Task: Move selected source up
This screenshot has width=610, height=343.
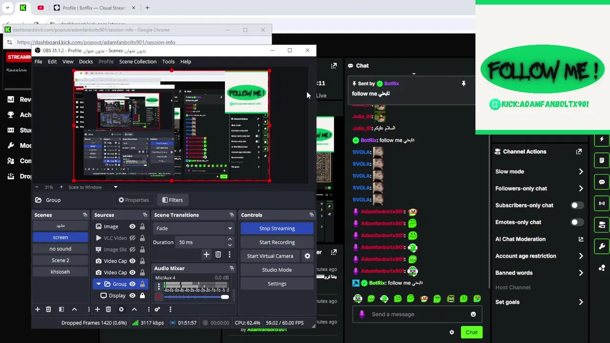Action: point(134,309)
